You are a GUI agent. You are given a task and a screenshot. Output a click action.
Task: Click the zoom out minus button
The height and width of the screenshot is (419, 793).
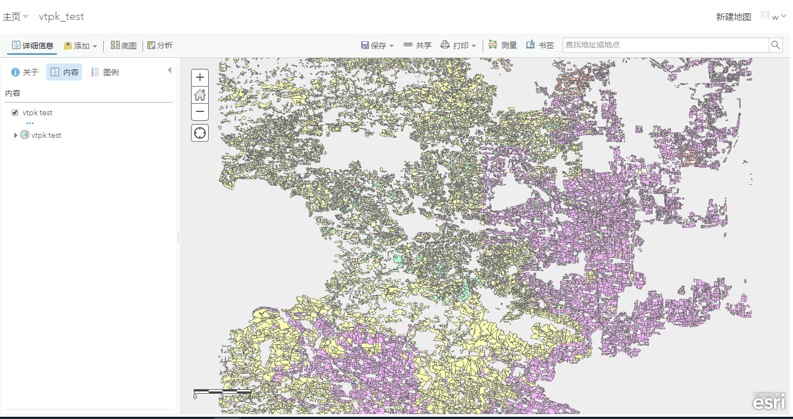[x=200, y=112]
